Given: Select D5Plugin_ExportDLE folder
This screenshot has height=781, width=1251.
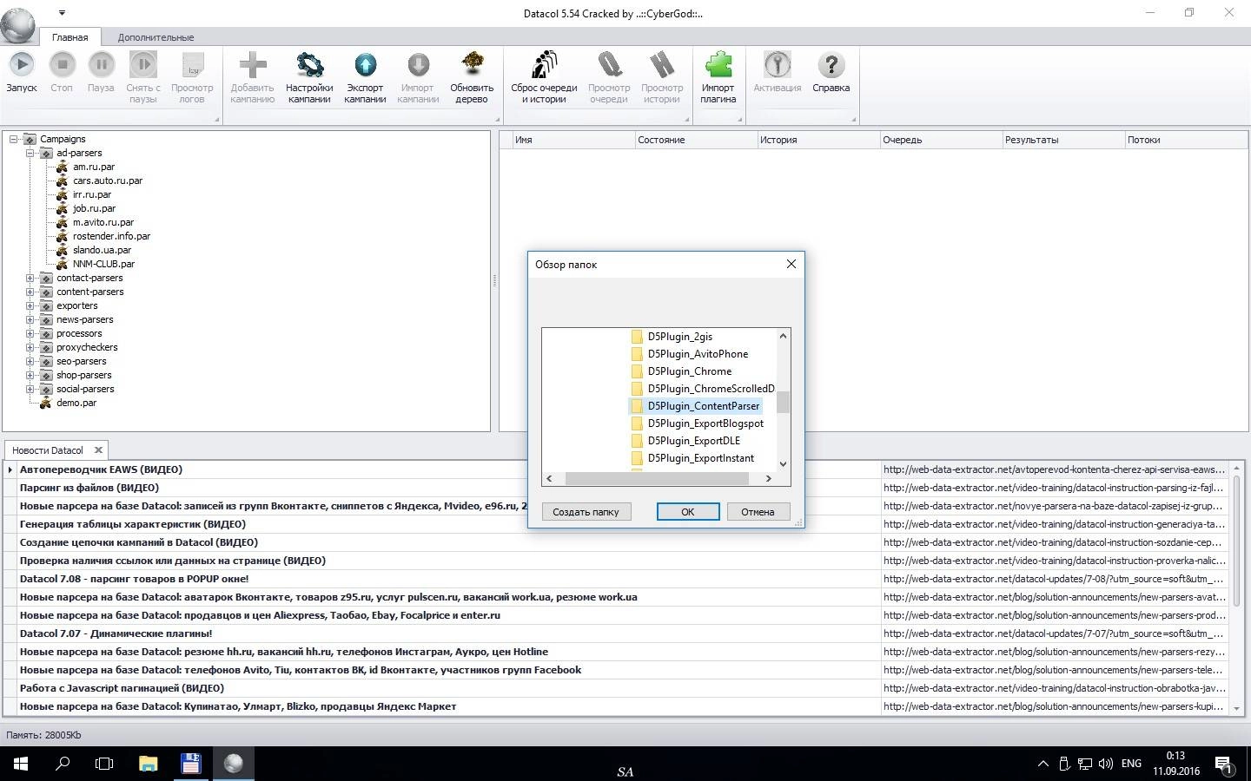Looking at the screenshot, I should pos(694,441).
